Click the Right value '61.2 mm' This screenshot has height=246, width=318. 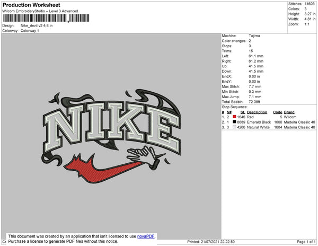pyautogui.click(x=256, y=61)
